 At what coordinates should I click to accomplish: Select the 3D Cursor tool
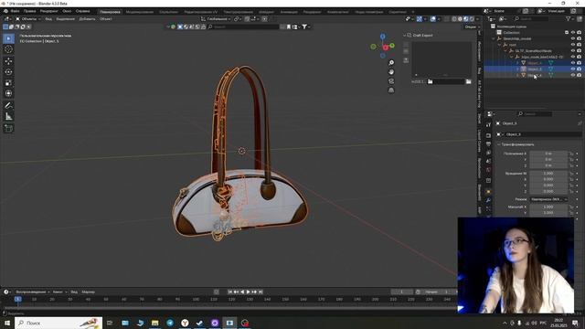[x=8, y=49]
